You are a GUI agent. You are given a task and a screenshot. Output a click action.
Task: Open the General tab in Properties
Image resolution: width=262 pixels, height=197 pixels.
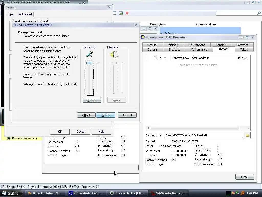tap(152, 50)
